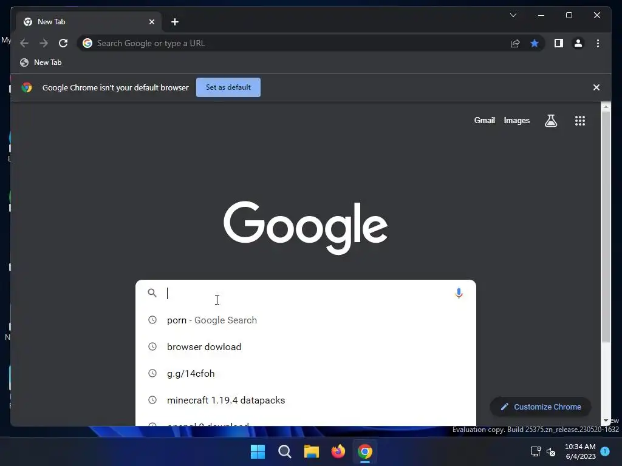The image size is (622, 466).
Task: Open the profile avatar menu
Action: click(578, 43)
